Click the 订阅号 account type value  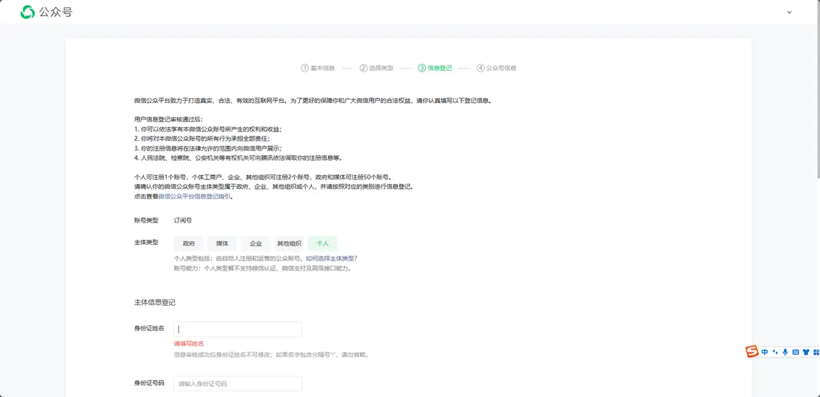click(183, 220)
